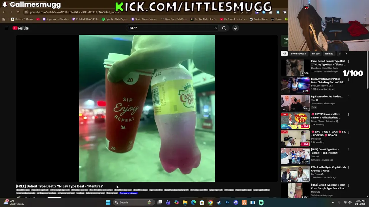
Task: Click the 'flint type beat' tag
Action: point(112,193)
